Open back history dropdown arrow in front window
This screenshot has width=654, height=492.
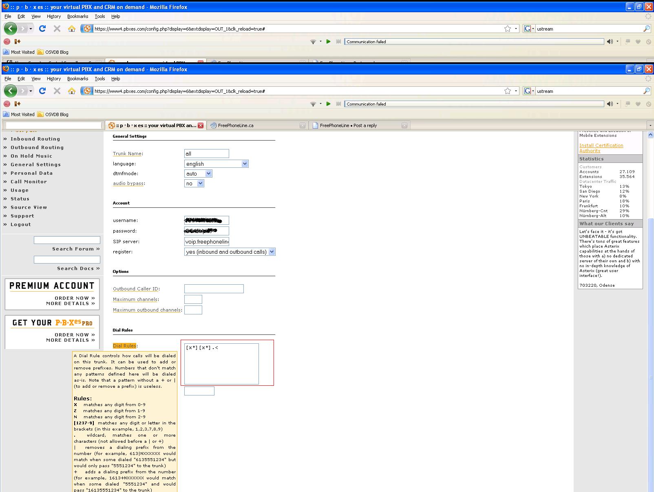pyautogui.click(x=31, y=91)
